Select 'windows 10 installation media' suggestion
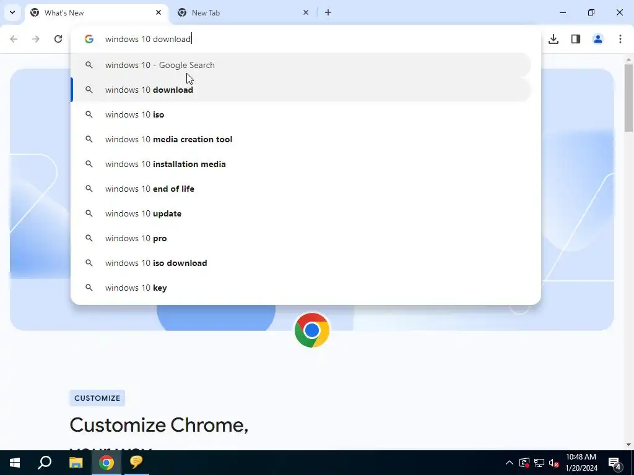634x475 pixels. (x=301, y=164)
